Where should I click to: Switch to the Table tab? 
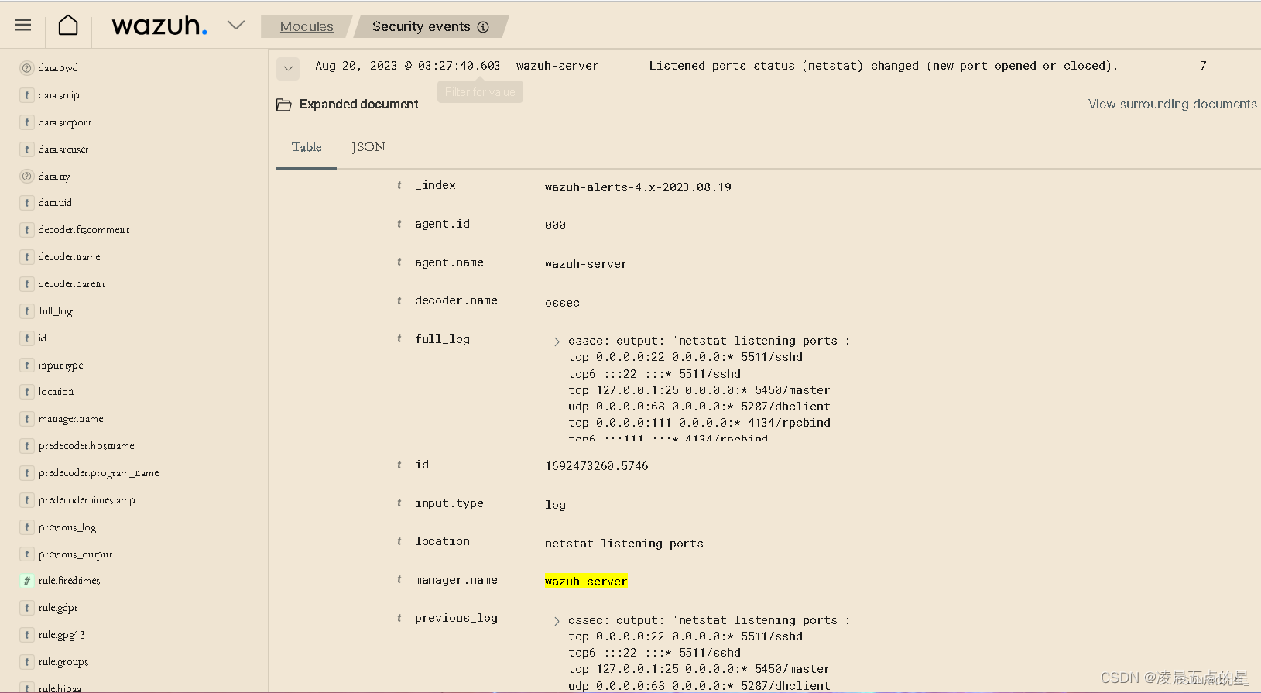click(307, 147)
